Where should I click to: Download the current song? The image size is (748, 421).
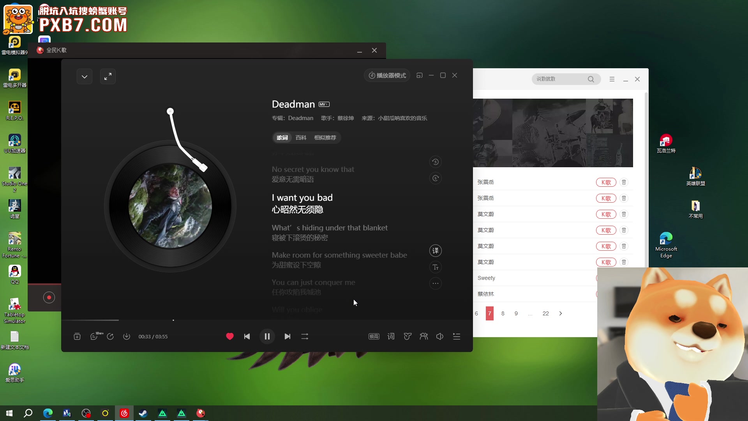click(127, 336)
